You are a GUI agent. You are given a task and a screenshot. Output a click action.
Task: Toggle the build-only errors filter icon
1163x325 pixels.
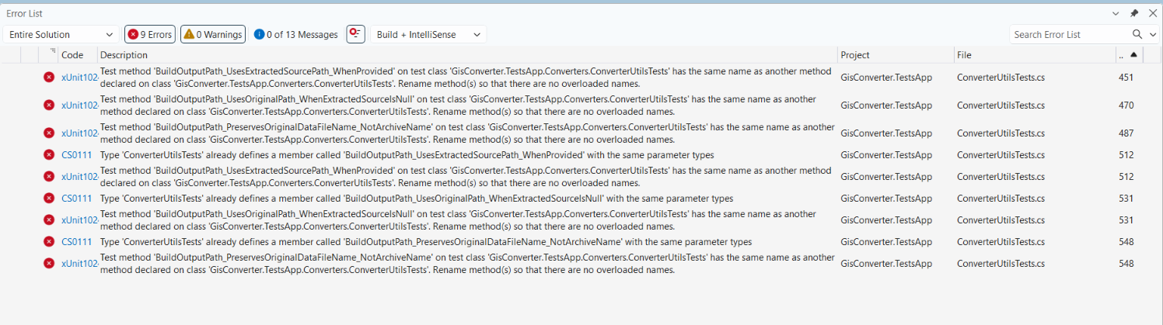(355, 33)
